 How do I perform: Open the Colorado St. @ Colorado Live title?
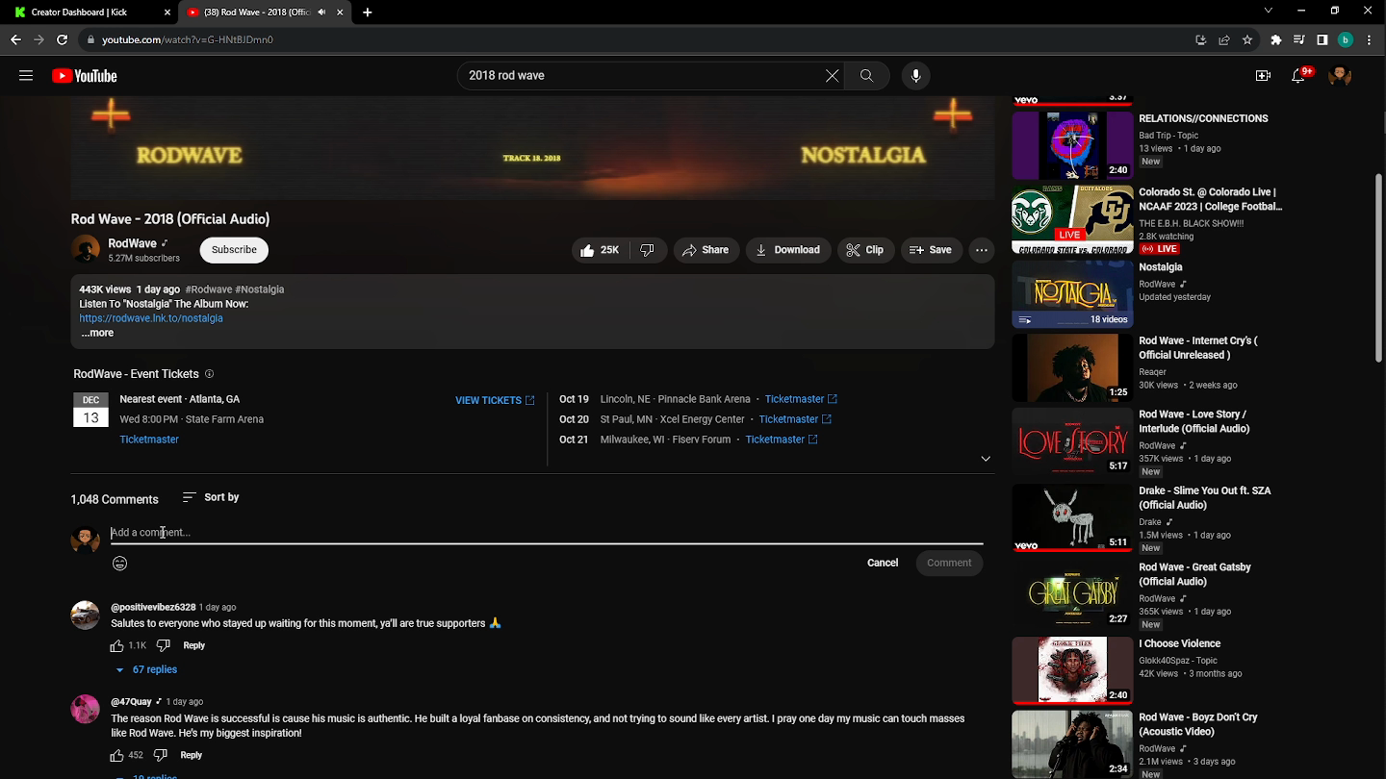coord(1211,199)
